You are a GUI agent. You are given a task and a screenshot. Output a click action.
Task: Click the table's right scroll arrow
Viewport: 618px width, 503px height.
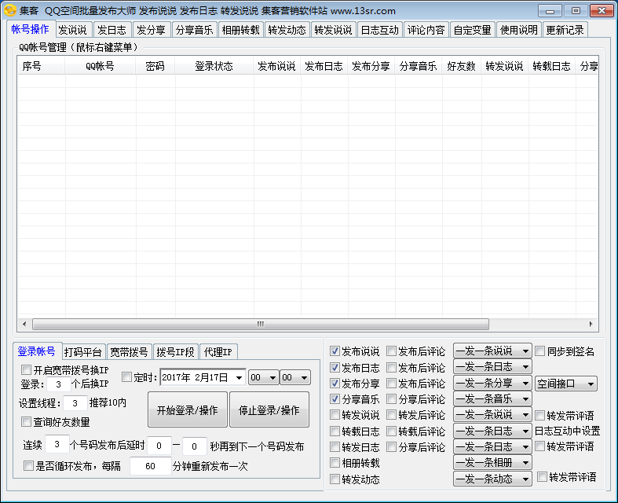[591, 324]
